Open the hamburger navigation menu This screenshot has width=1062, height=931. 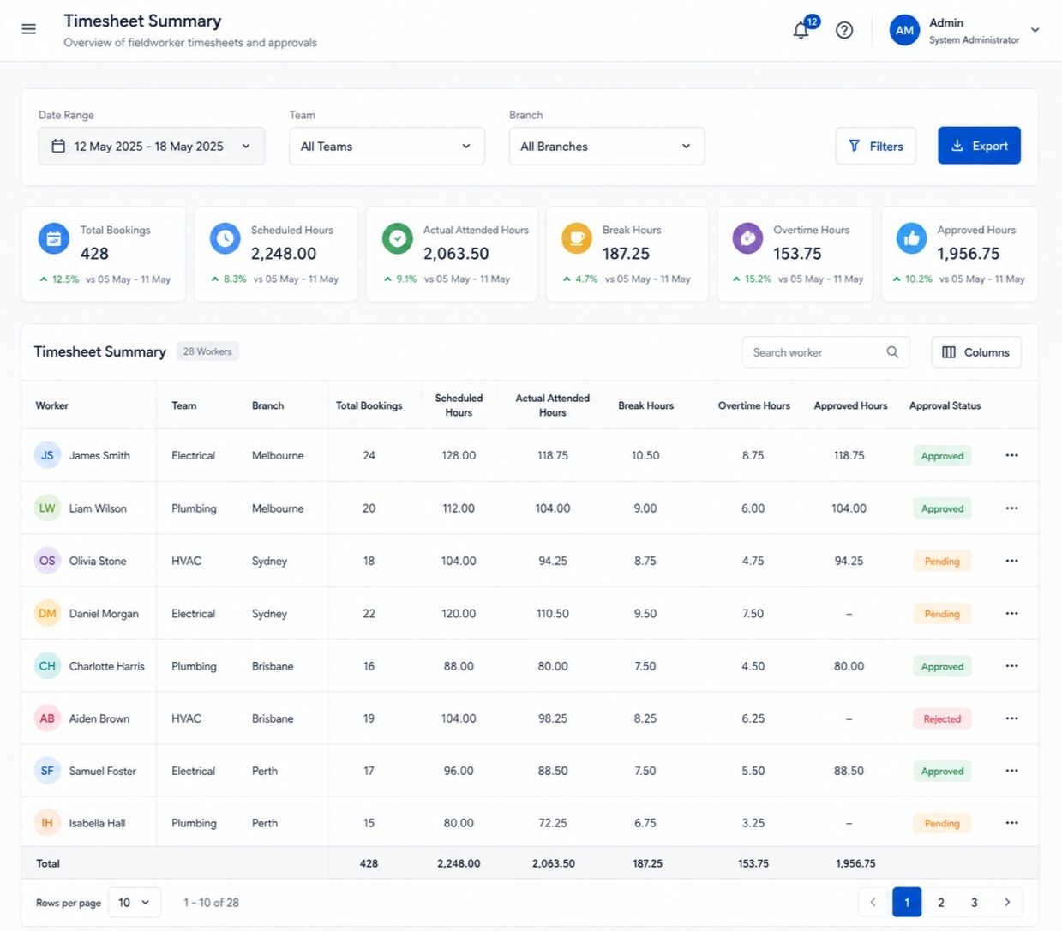point(28,29)
